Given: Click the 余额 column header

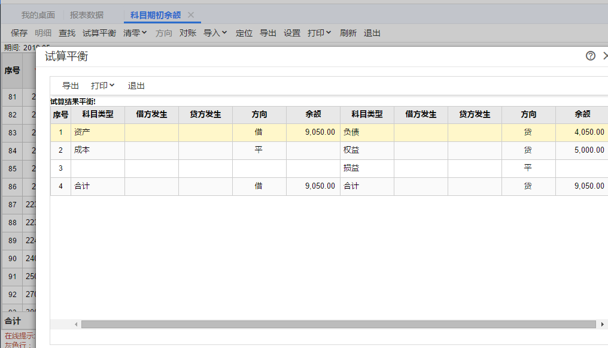Looking at the screenshot, I should [313, 114].
